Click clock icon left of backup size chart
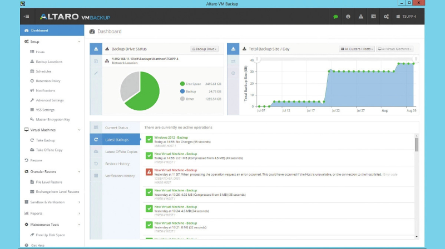The image size is (445, 249). click(x=233, y=73)
